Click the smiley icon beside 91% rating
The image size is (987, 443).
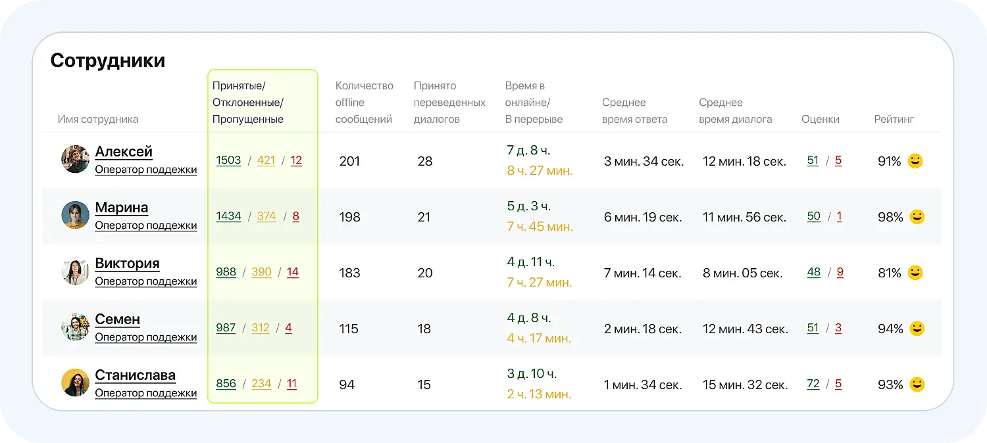pyautogui.click(x=915, y=161)
